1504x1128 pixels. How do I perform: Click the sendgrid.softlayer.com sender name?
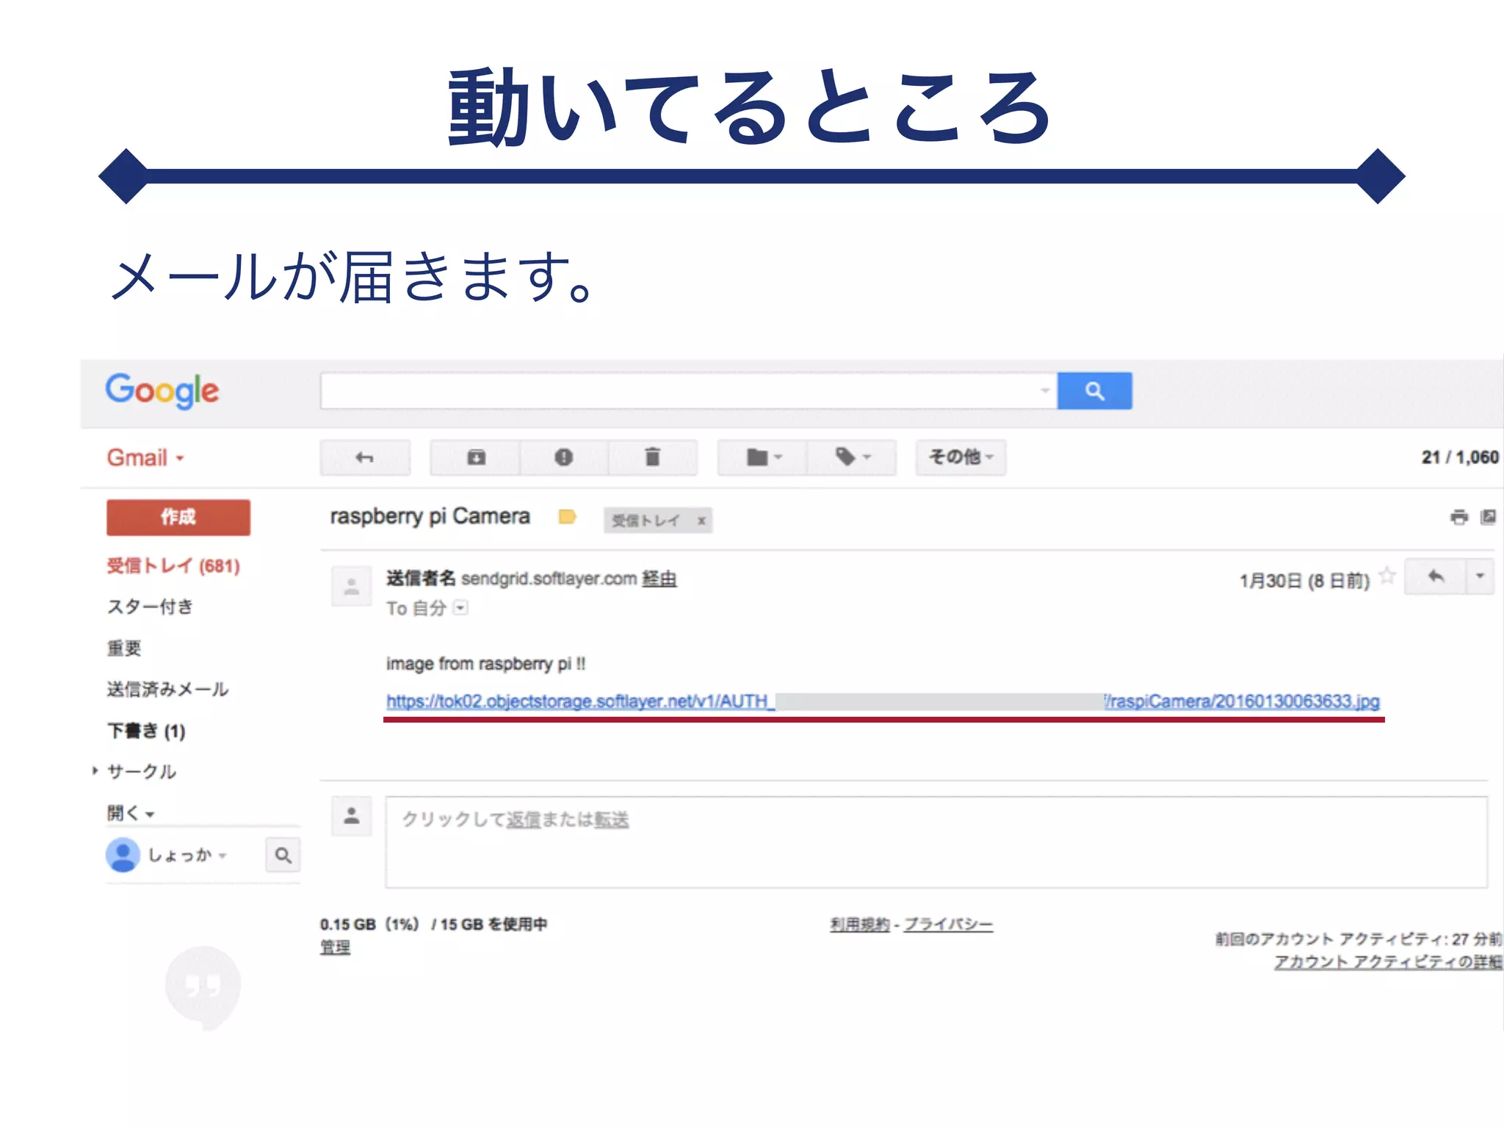click(x=549, y=579)
